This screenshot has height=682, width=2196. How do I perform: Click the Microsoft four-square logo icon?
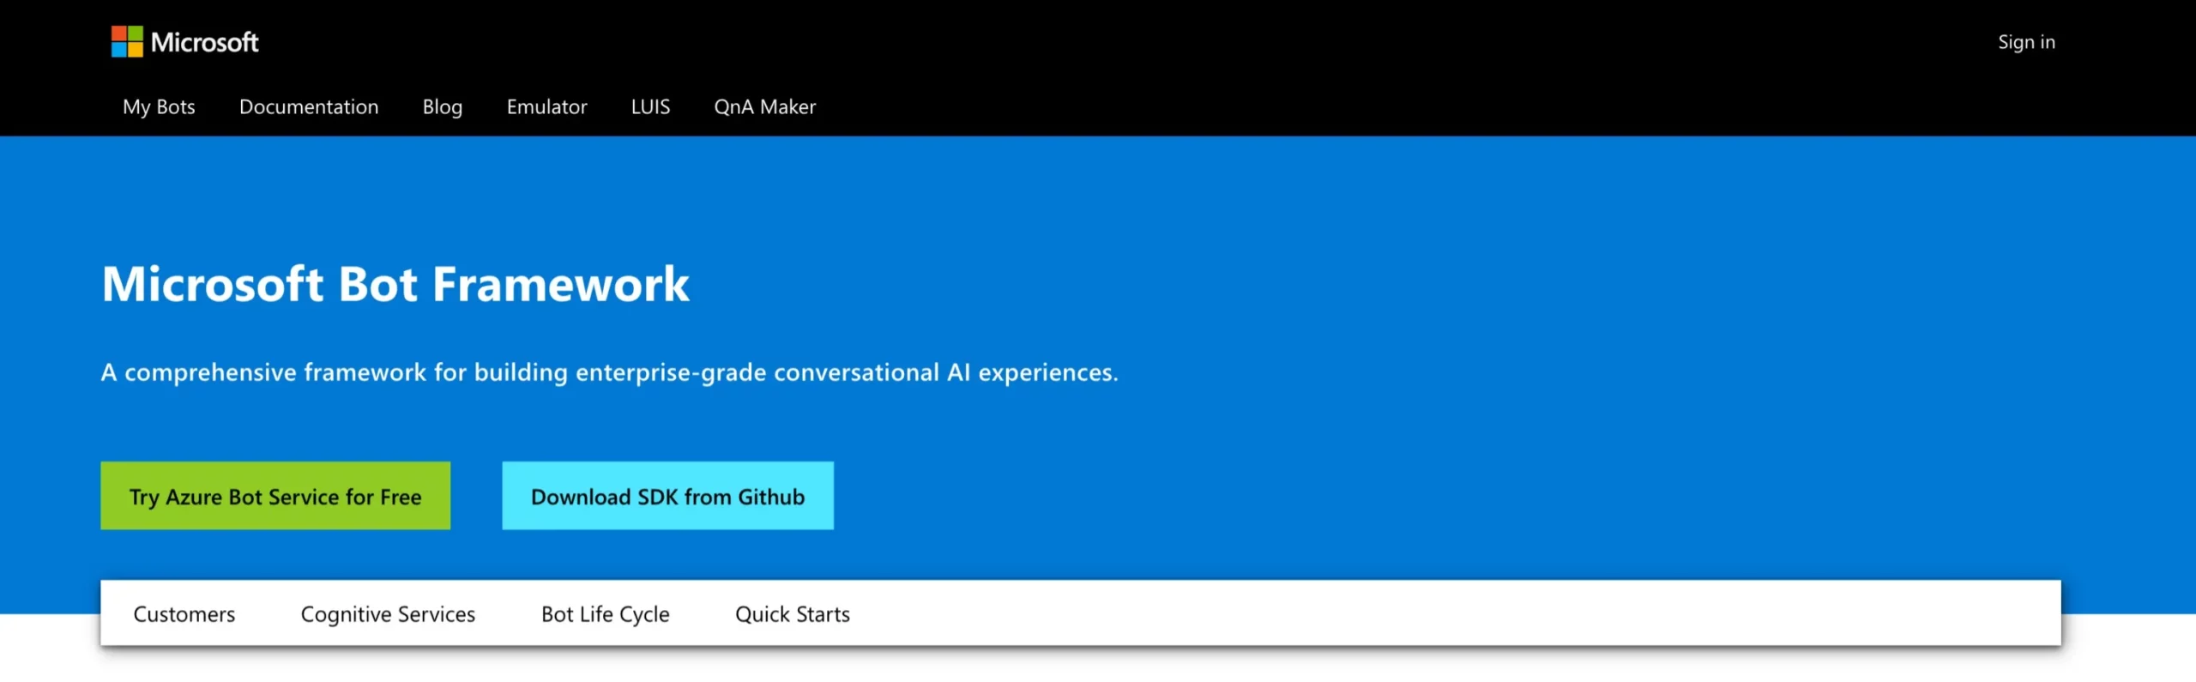(127, 41)
